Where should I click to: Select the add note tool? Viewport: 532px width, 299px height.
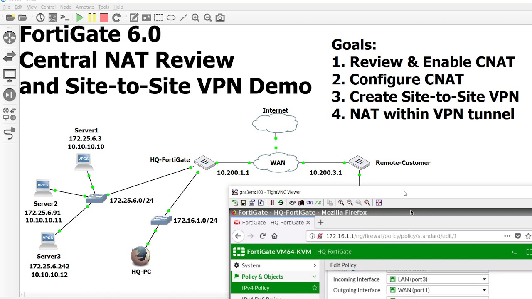[x=134, y=17]
